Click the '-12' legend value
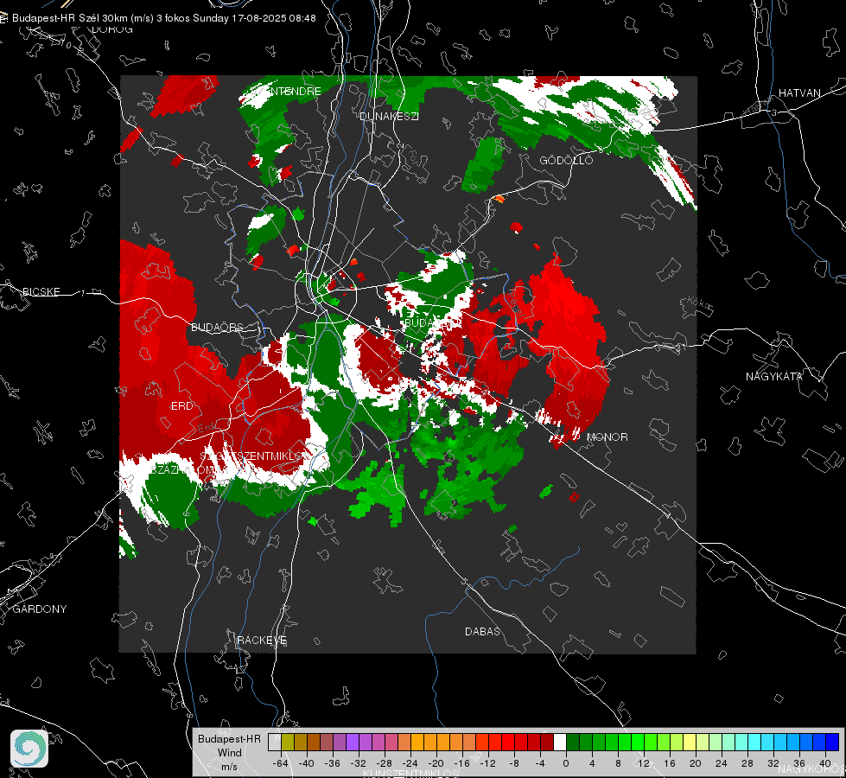The width and height of the screenshot is (846, 778). [488, 763]
